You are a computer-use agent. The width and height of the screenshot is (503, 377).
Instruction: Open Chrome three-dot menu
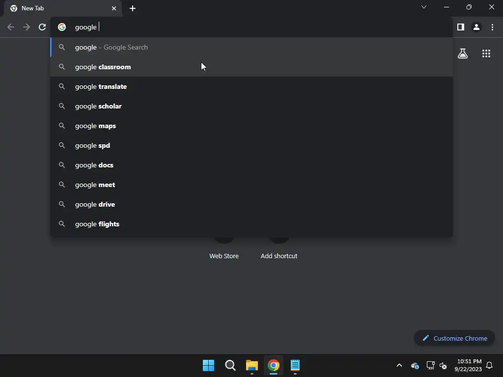point(492,27)
